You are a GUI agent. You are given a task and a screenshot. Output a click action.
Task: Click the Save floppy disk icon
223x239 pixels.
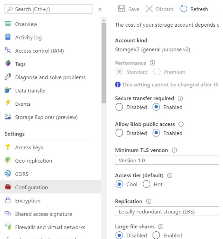tap(121, 9)
